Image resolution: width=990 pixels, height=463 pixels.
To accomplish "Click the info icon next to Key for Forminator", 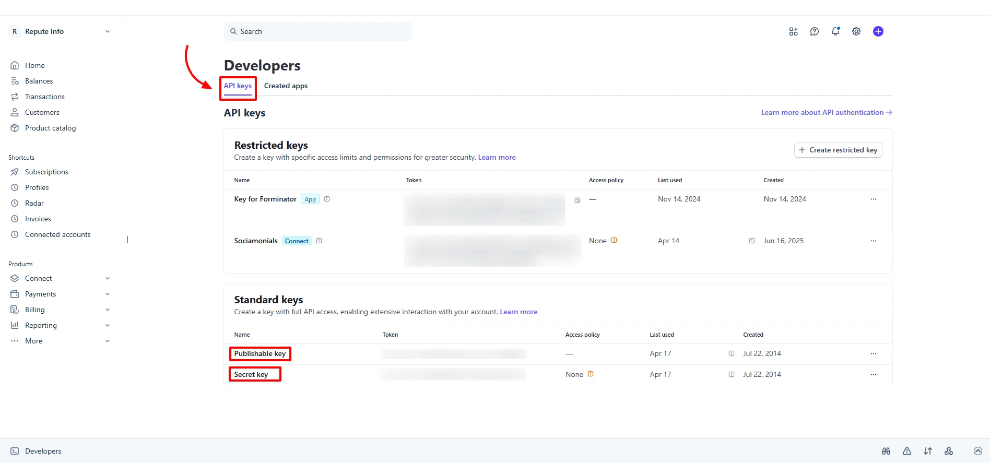I will (x=327, y=199).
